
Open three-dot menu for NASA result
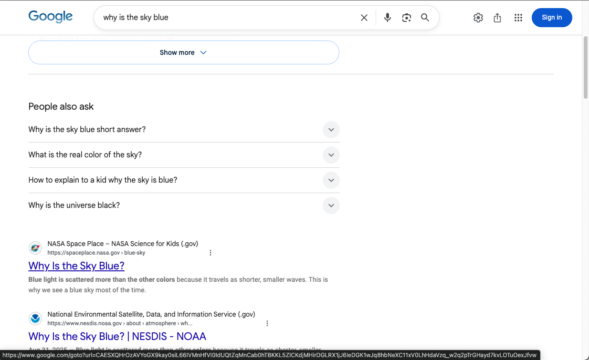pyautogui.click(x=210, y=253)
